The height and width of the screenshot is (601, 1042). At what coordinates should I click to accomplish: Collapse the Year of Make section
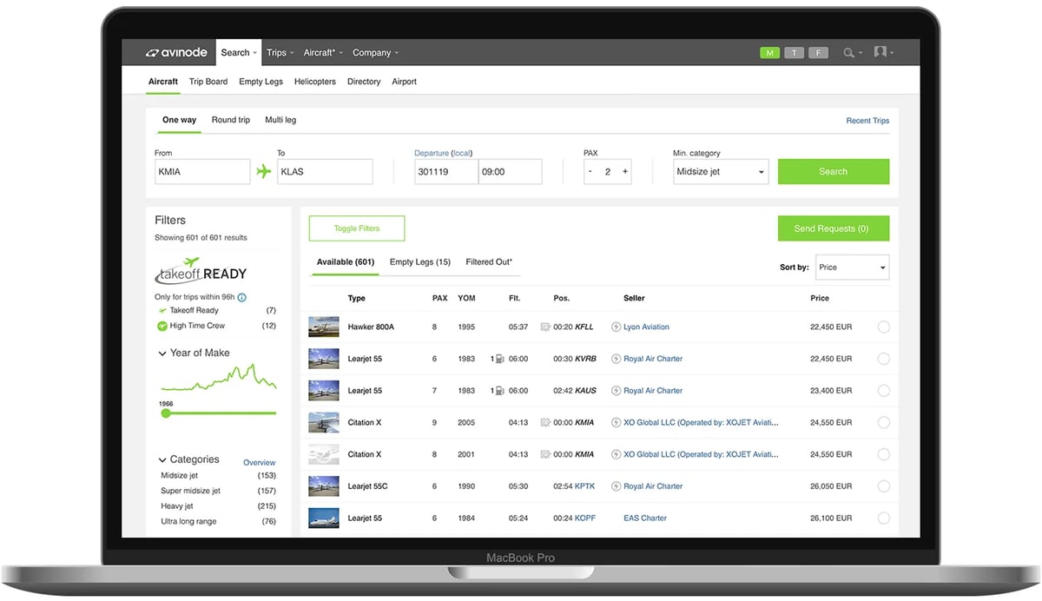[162, 353]
